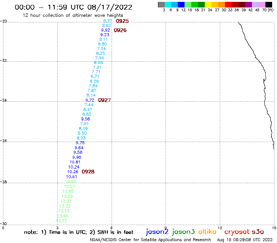Click wave height value 7.91
Screen dimensions: 277x243
pos(97,67)
